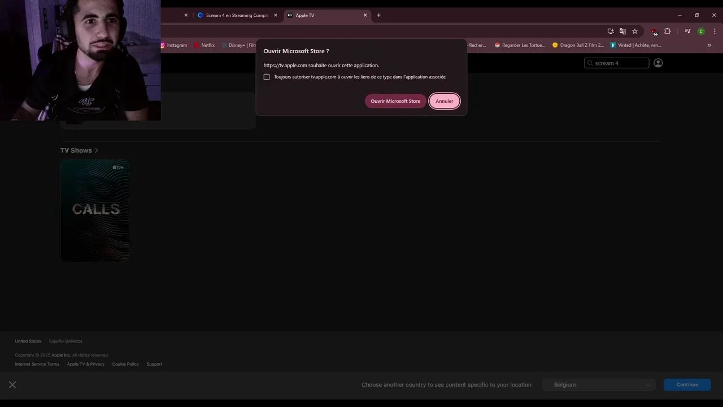Open the Belgium country dropdown
723x407 pixels.
(x=599, y=385)
